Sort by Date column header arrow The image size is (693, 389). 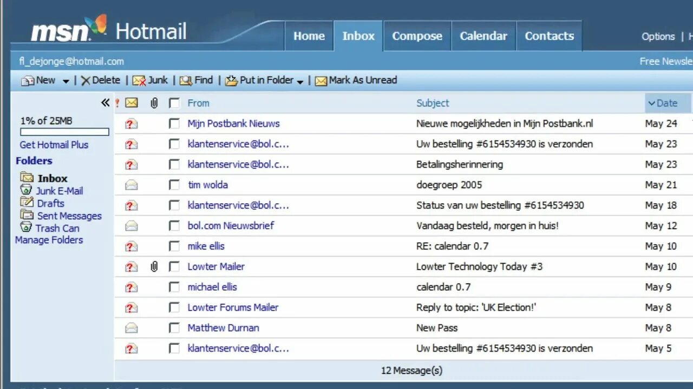tap(652, 103)
